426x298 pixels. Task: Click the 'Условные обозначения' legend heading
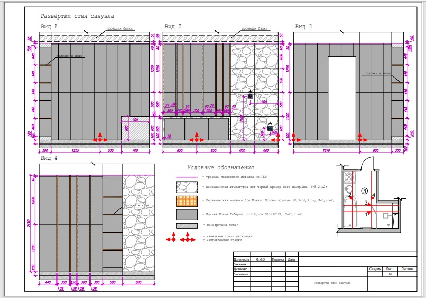coord(220,168)
